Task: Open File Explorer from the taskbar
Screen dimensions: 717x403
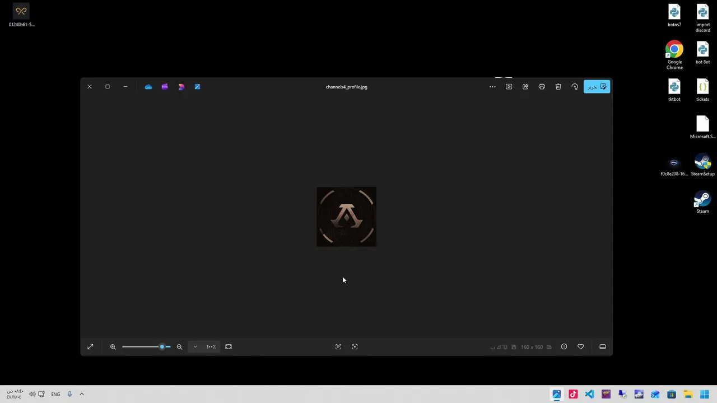Action: pos(688,395)
